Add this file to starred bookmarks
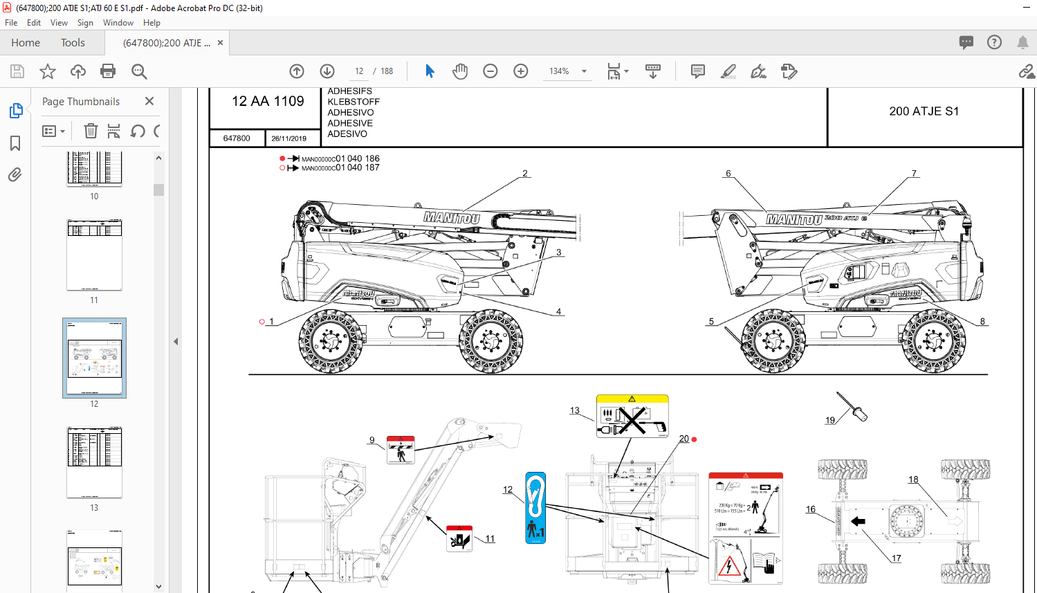Image resolution: width=1037 pixels, height=593 pixels. click(48, 71)
